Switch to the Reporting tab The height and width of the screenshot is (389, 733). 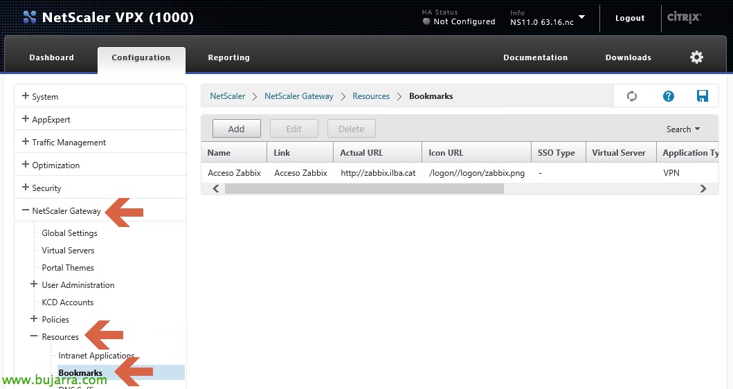228,57
